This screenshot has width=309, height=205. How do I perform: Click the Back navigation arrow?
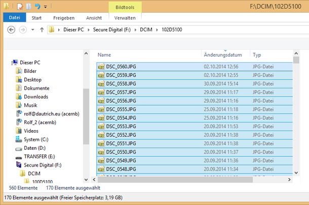[x=12, y=30]
